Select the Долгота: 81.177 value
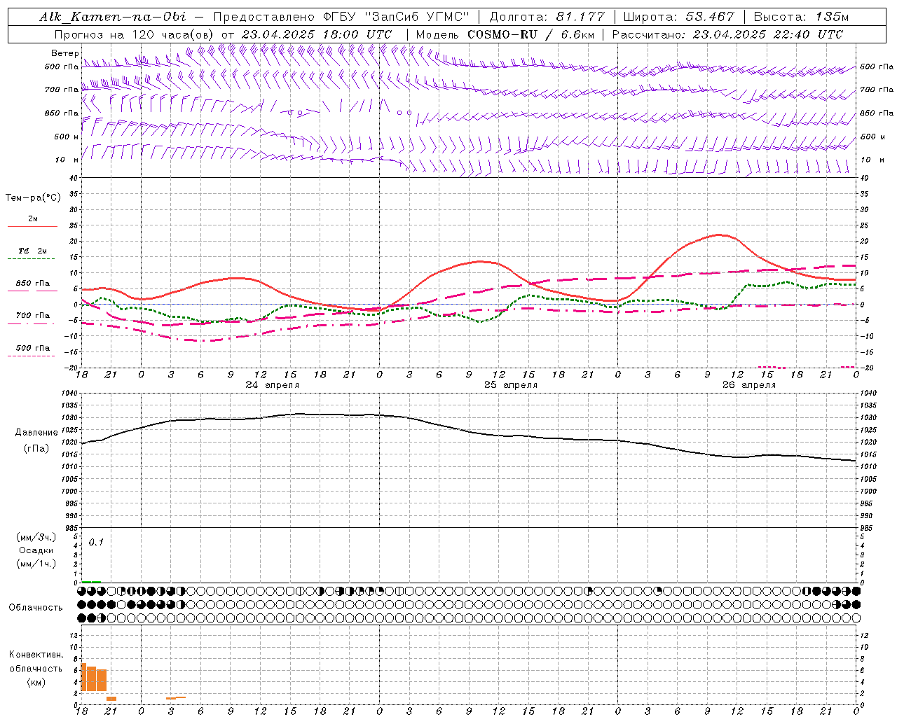 coord(546,17)
